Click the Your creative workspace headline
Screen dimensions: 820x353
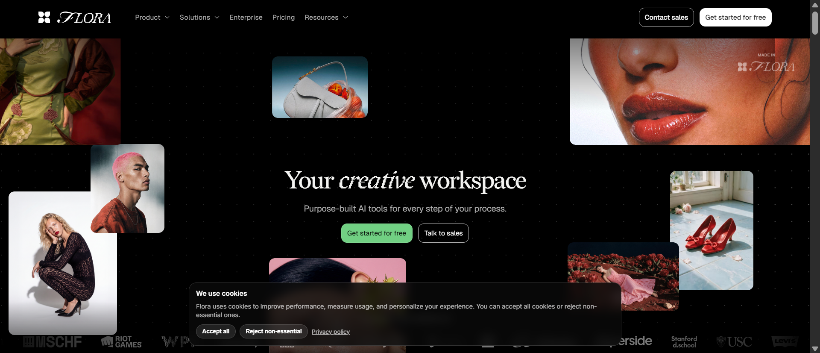coord(405,181)
